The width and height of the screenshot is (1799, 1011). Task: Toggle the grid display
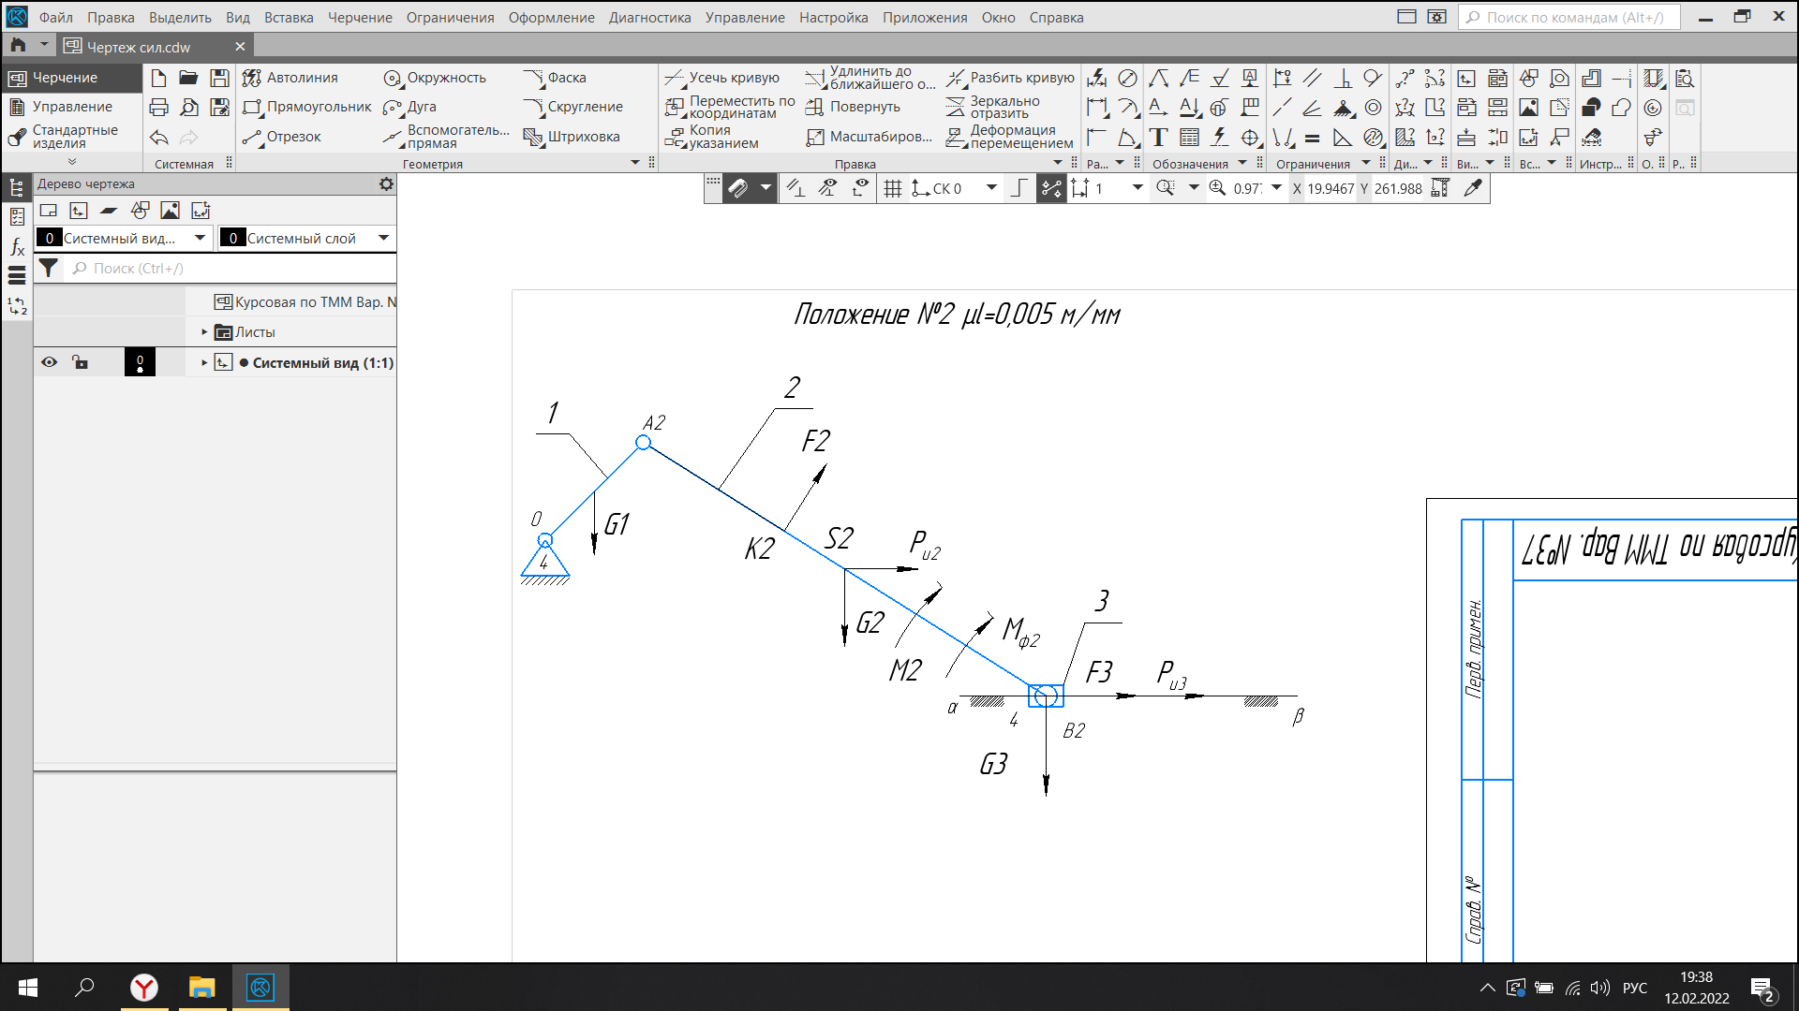892,188
